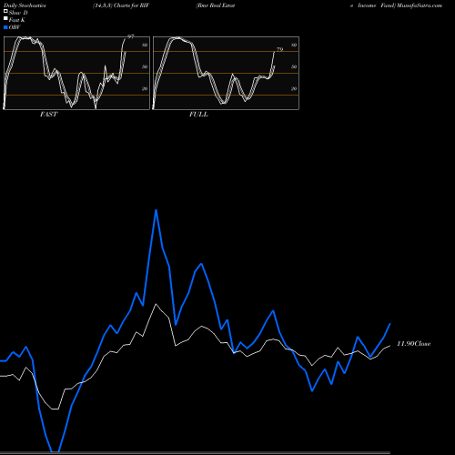This screenshot has width=455, height=455.
Task: Click the FAST chart caption
Action: pos(48,115)
